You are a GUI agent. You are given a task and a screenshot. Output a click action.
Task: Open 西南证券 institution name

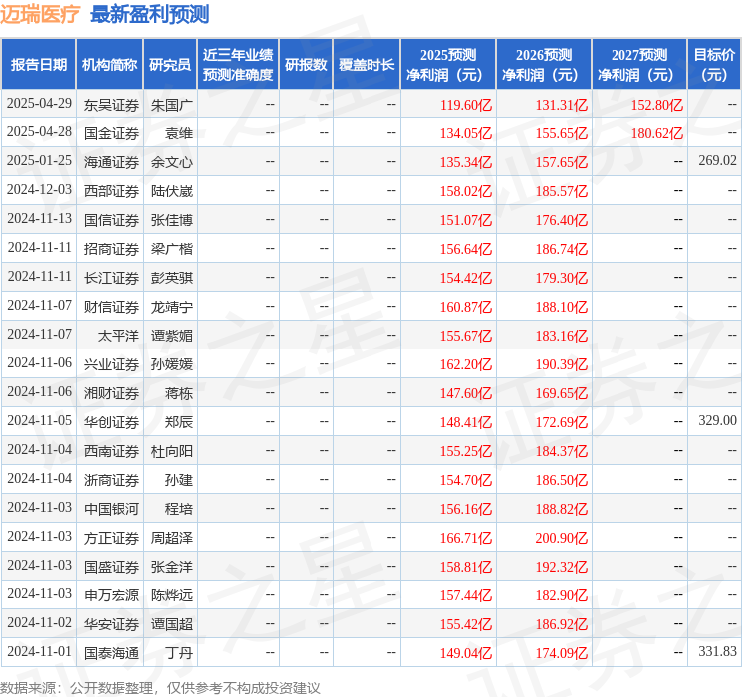112,451
